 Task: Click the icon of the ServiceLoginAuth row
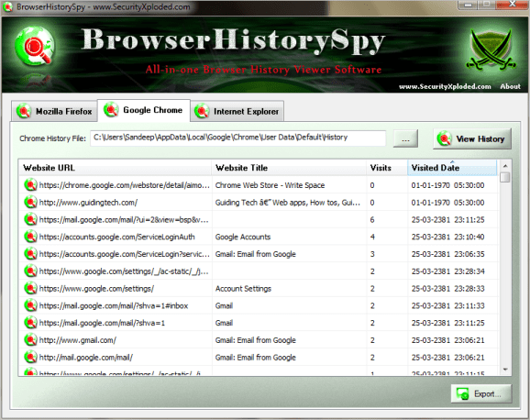30,237
